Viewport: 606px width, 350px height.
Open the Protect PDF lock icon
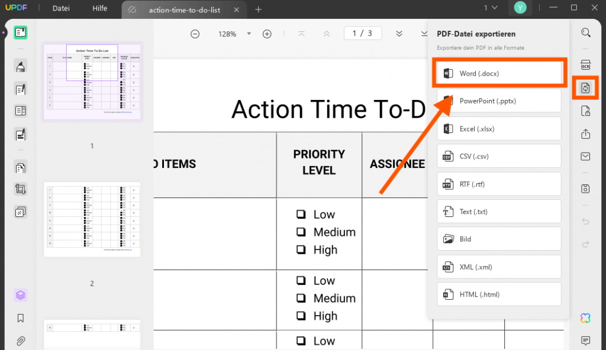click(585, 111)
